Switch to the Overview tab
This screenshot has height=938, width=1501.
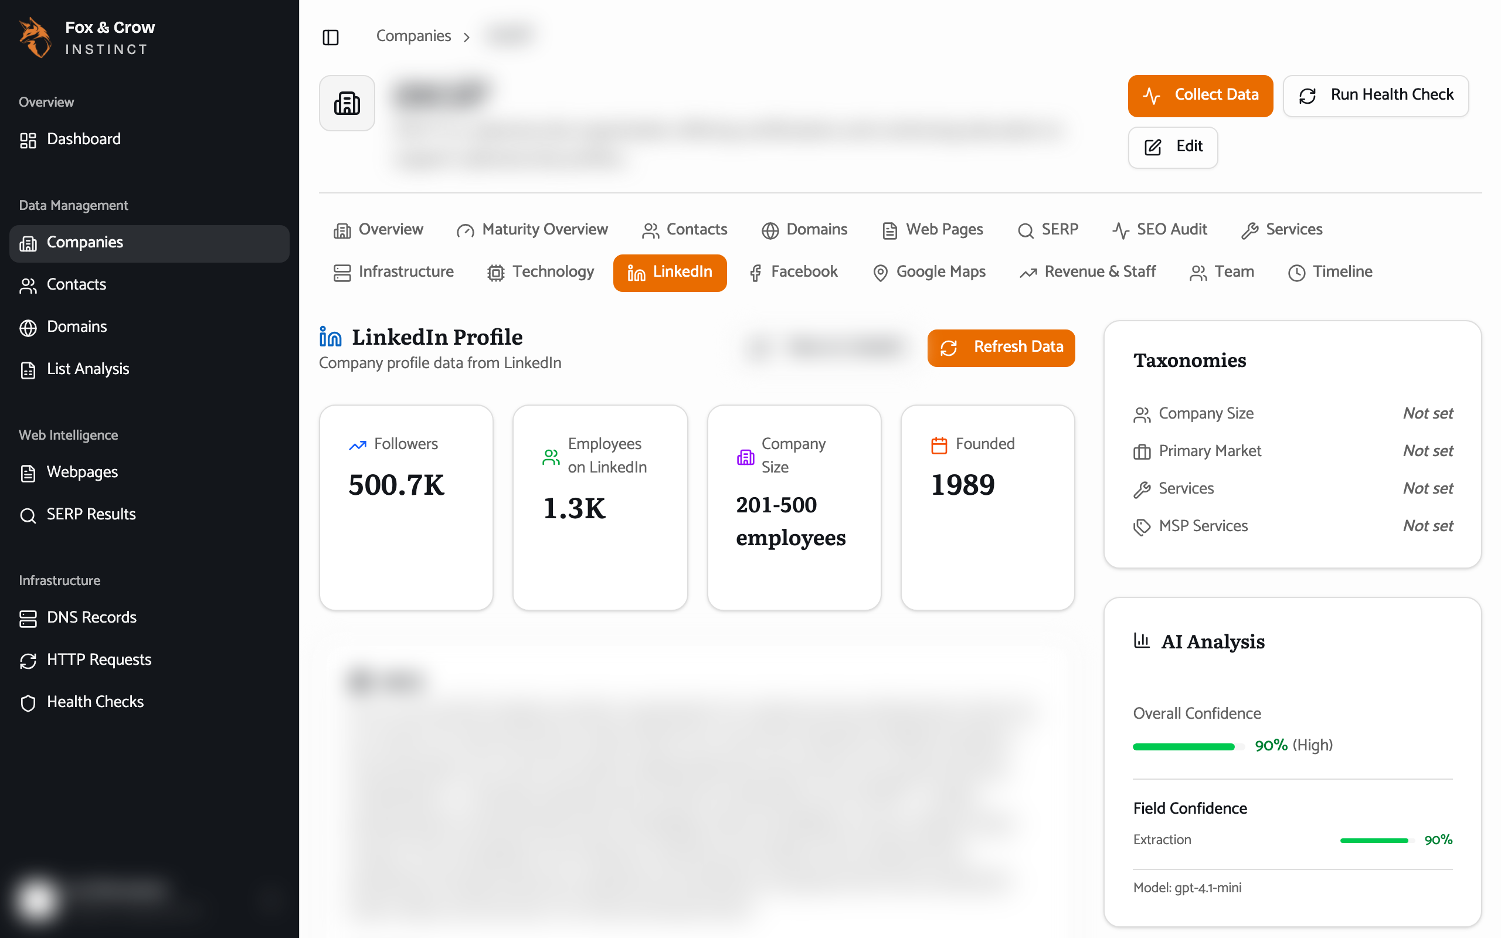click(x=378, y=230)
